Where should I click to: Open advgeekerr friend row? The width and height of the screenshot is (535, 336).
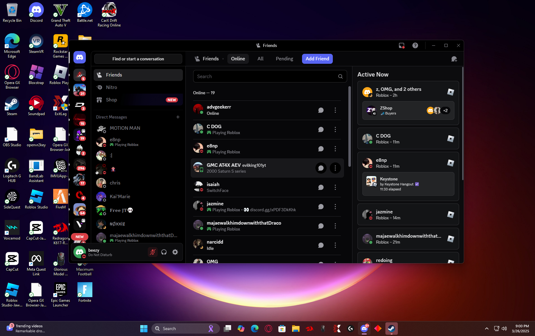pyautogui.click(x=267, y=110)
